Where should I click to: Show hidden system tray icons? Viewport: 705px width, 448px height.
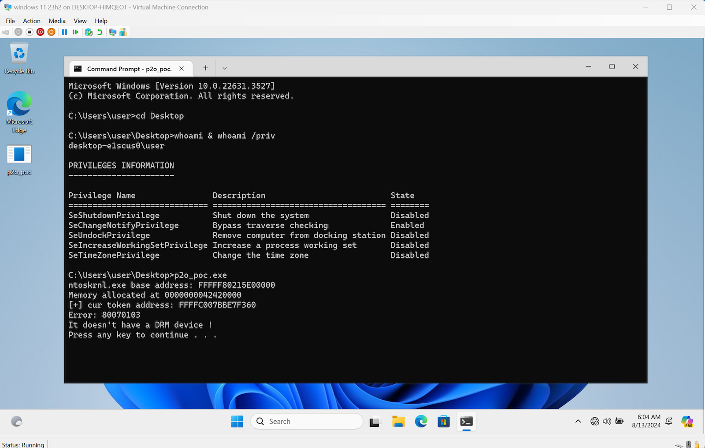578,422
